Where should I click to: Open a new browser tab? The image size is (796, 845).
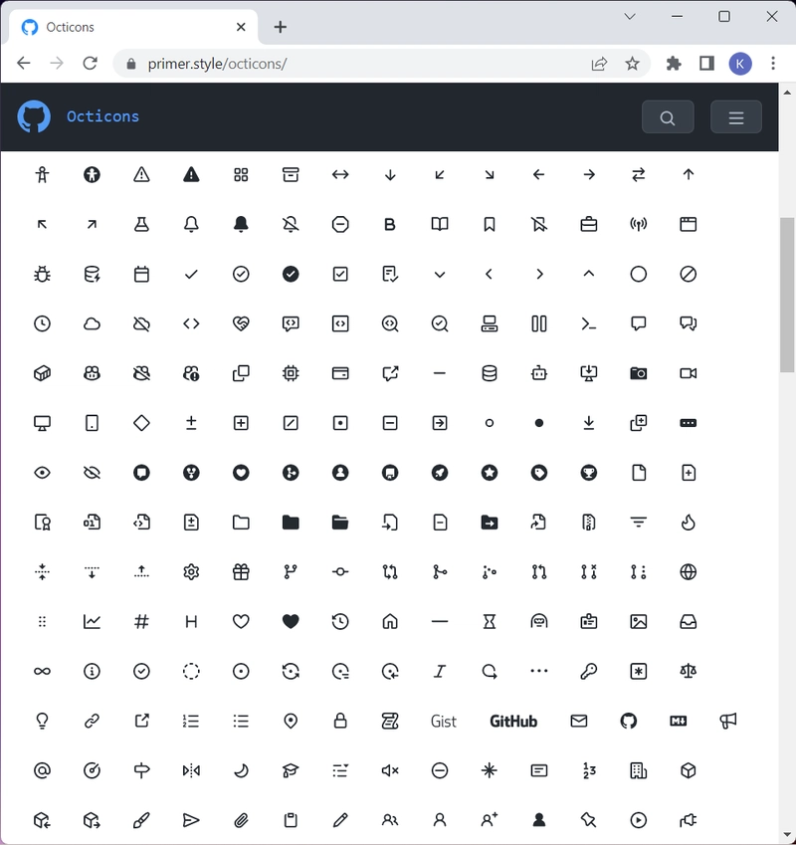coord(280,27)
